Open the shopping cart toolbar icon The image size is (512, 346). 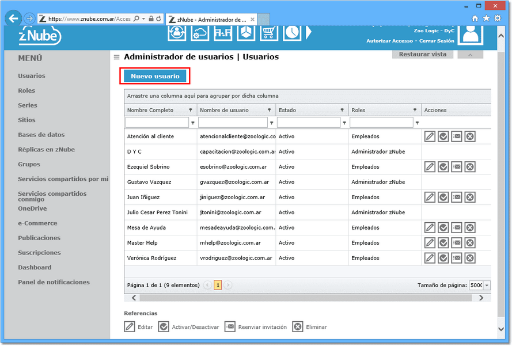[269, 33]
